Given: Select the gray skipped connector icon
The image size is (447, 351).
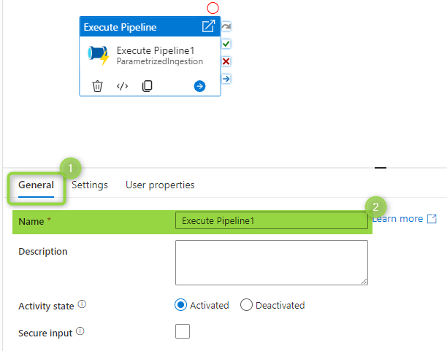Looking at the screenshot, I should point(226,27).
